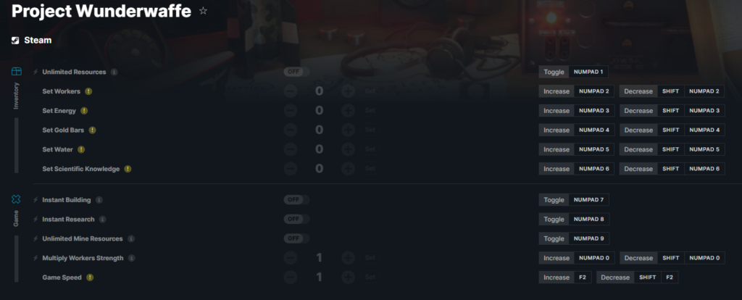Click the Game Speed value field
The width and height of the screenshot is (742, 300).
point(320,278)
